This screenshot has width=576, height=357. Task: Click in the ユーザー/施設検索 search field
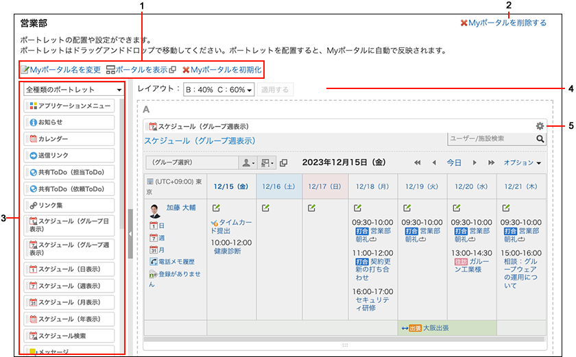pyautogui.click(x=490, y=139)
